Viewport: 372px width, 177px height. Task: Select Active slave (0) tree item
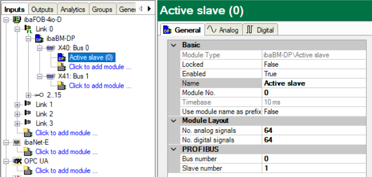click(91, 58)
